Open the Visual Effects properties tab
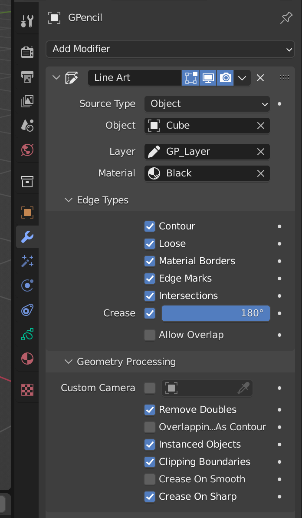 [27, 261]
